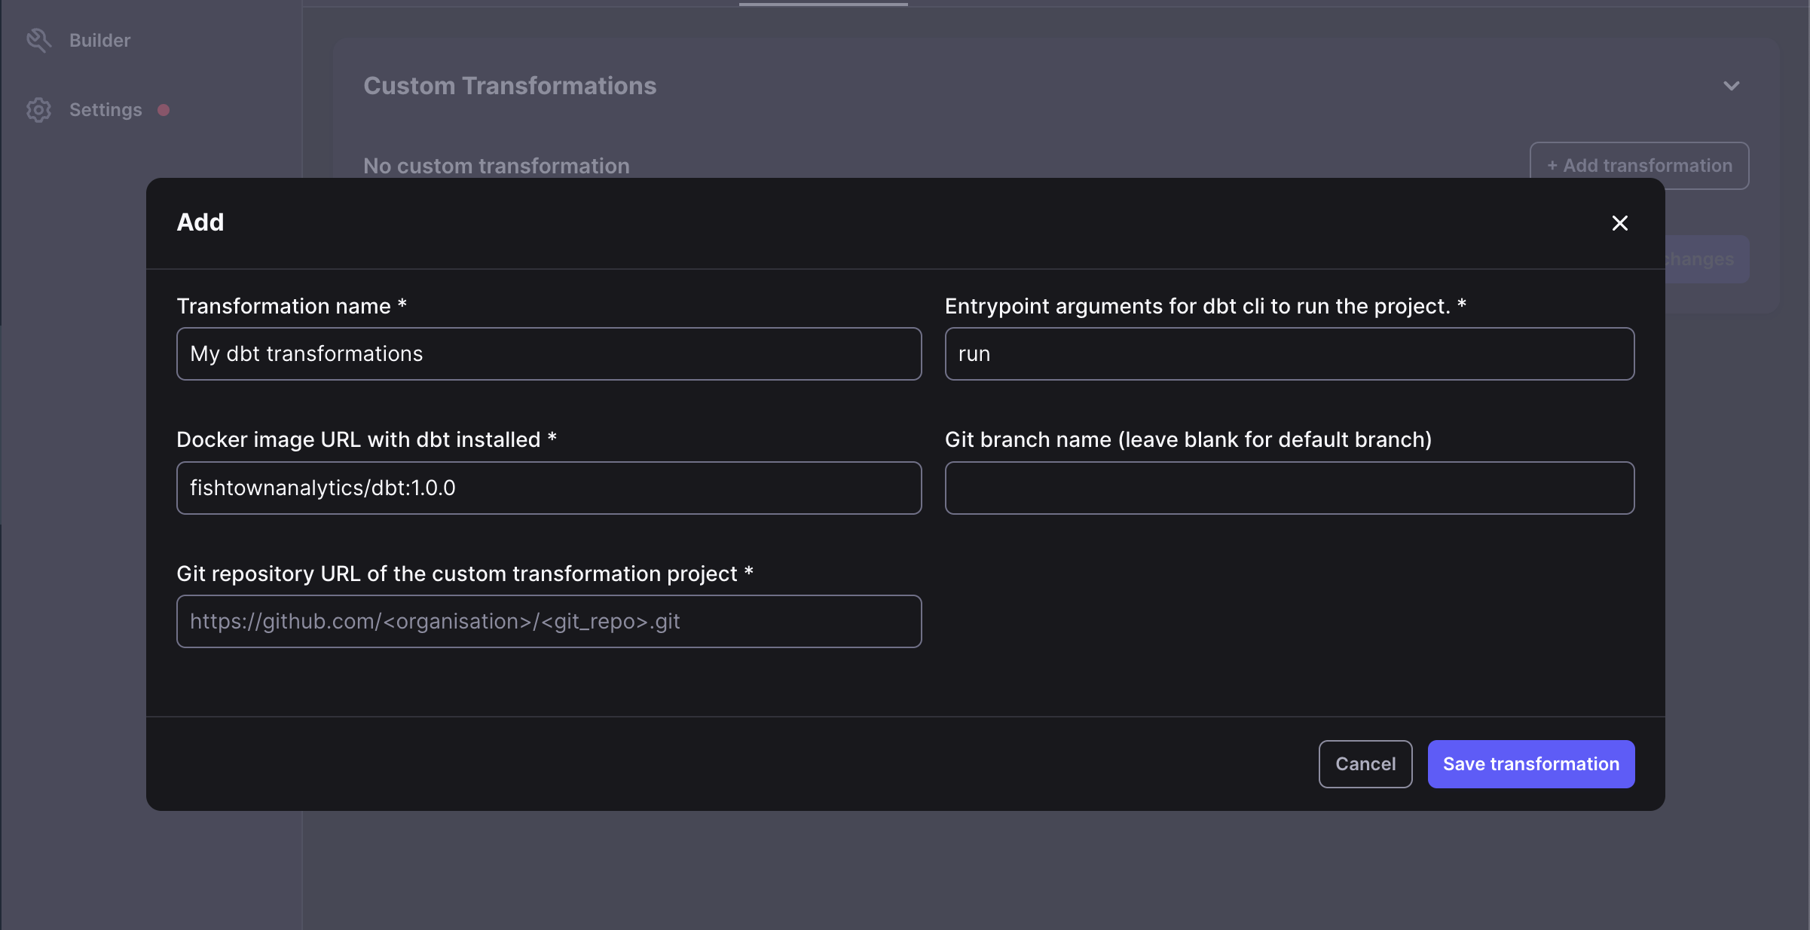Click the Custom Transformations heading

pyautogui.click(x=510, y=86)
